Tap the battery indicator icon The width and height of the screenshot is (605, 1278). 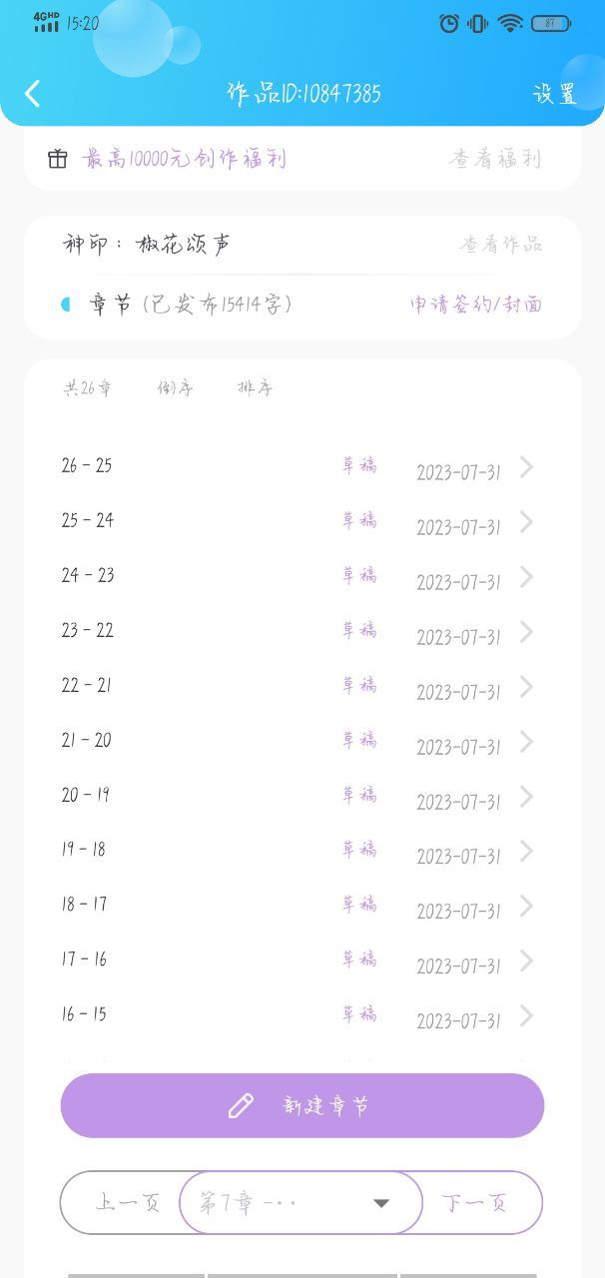551,23
